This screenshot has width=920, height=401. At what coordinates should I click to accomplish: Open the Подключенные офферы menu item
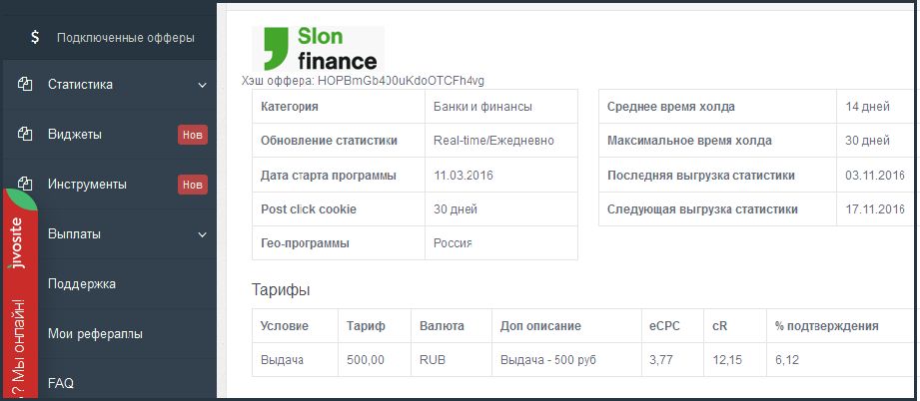point(125,38)
